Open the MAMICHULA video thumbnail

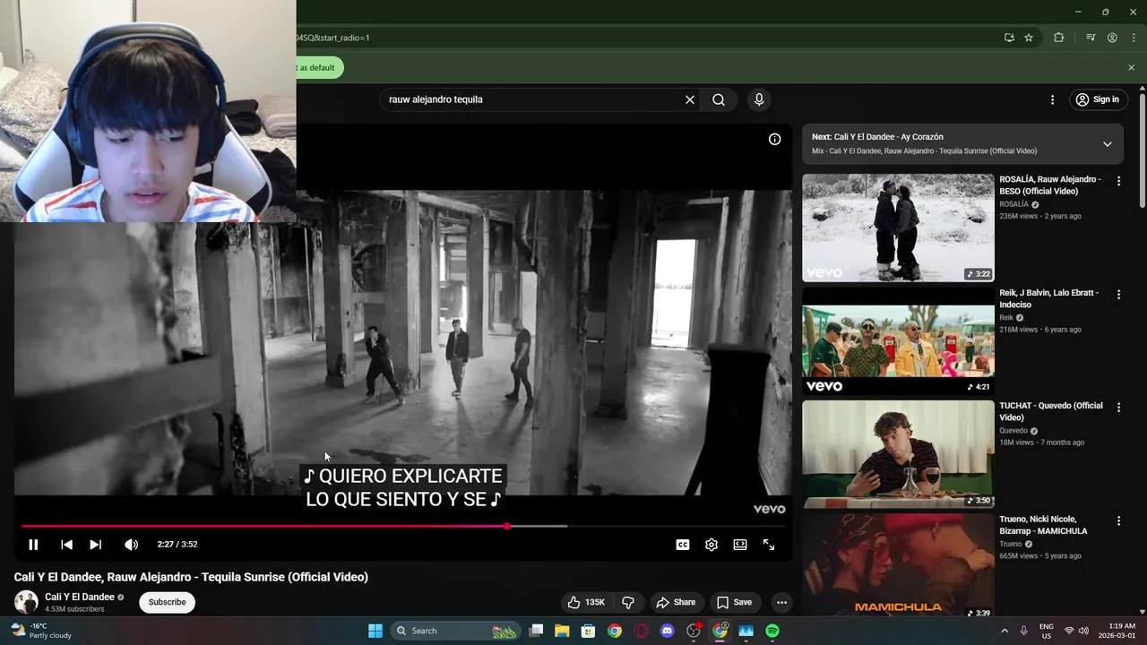(898, 567)
